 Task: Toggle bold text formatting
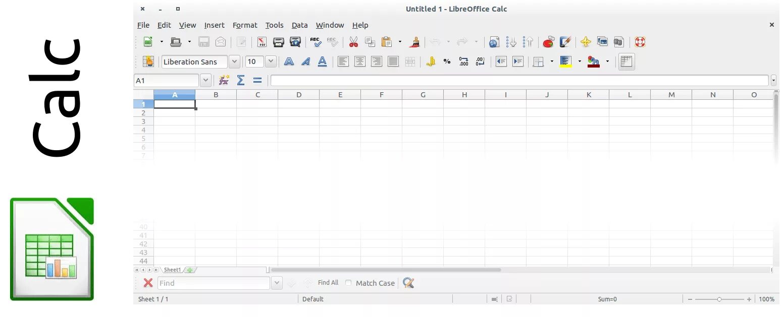[x=289, y=61]
